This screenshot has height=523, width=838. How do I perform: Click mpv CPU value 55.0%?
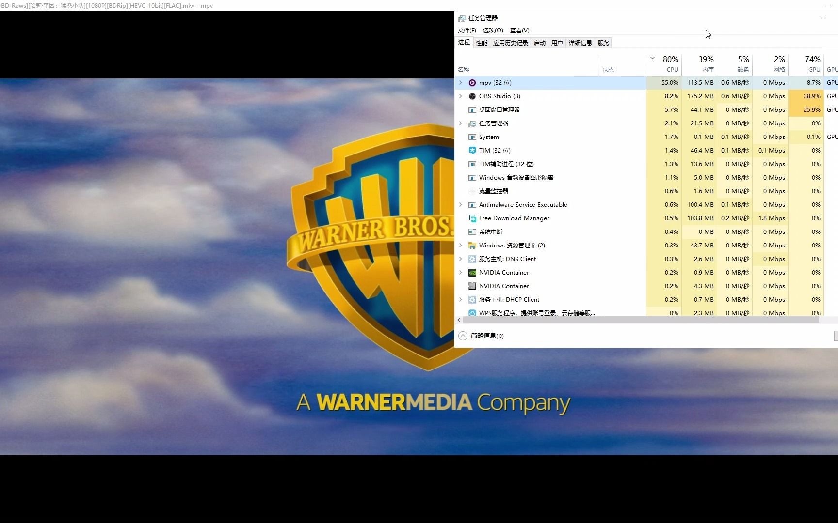[x=670, y=83]
